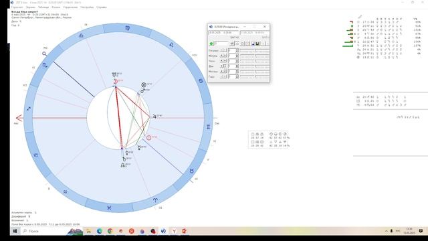Viewport: 428px width, 241px height.
Task: Step Минуты backward with left arrow
Action: 221,56
